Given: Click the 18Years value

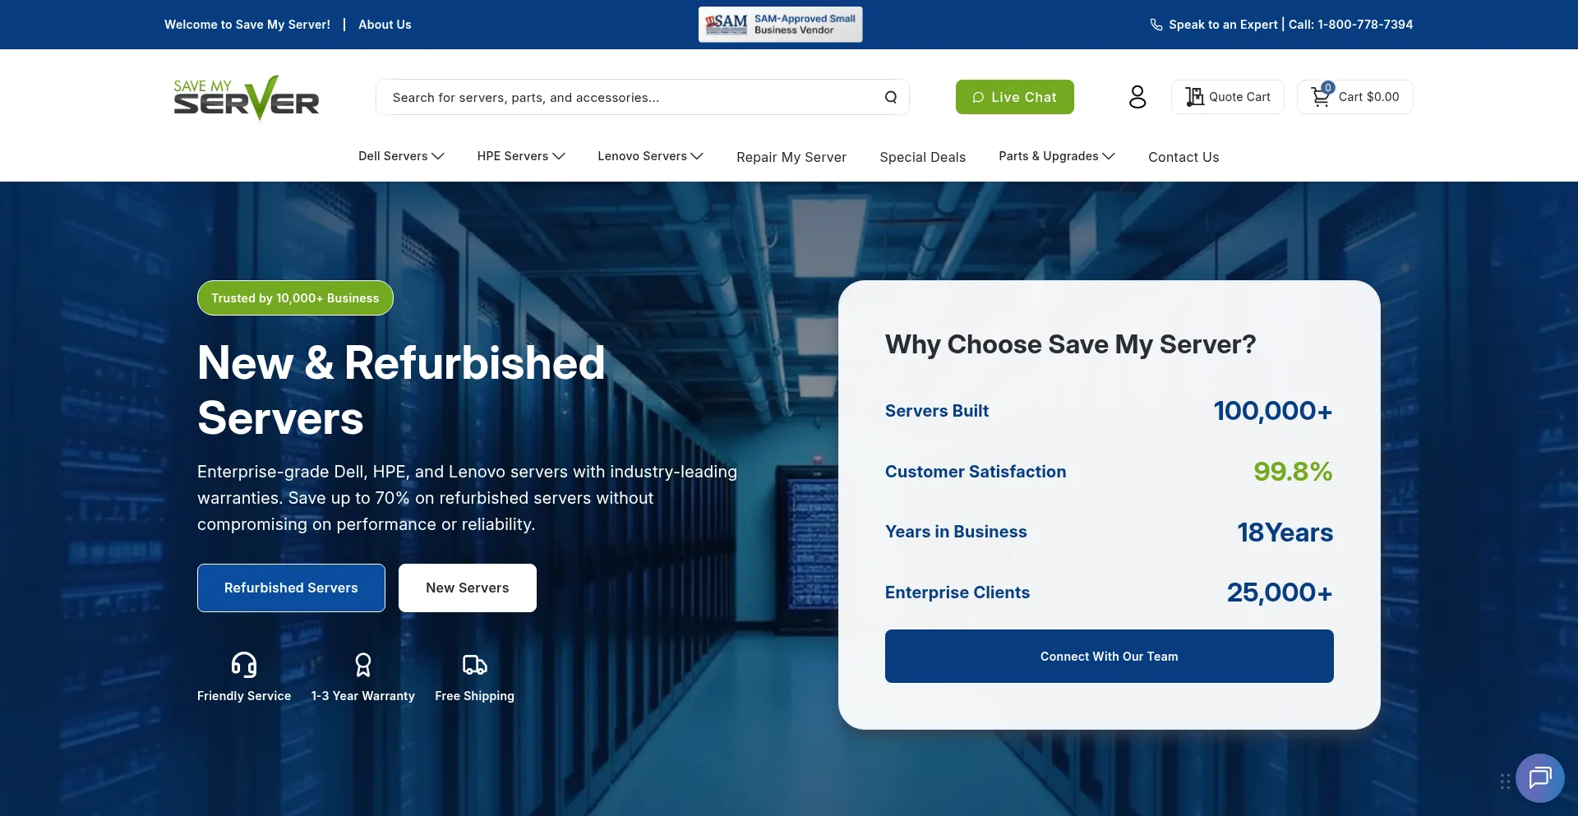Looking at the screenshot, I should (1285, 532).
